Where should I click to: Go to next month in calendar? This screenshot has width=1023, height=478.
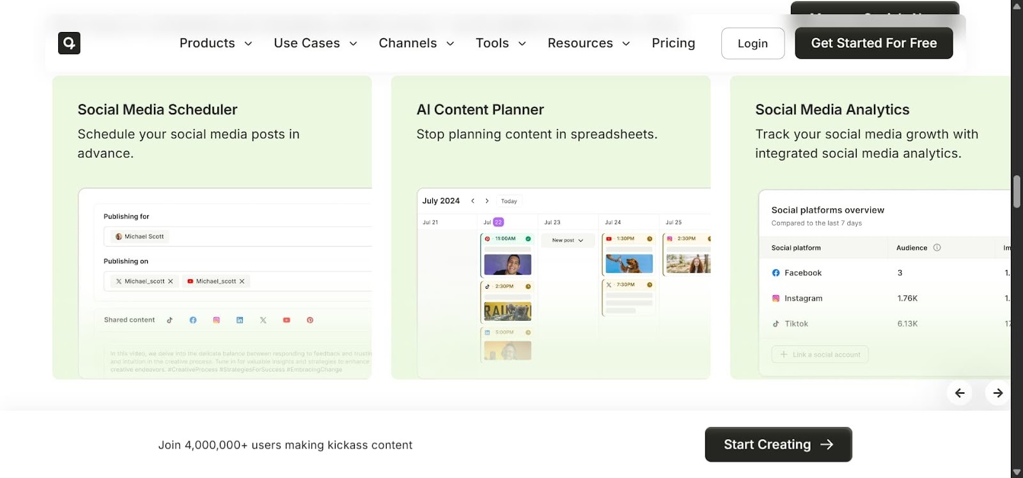tap(487, 201)
